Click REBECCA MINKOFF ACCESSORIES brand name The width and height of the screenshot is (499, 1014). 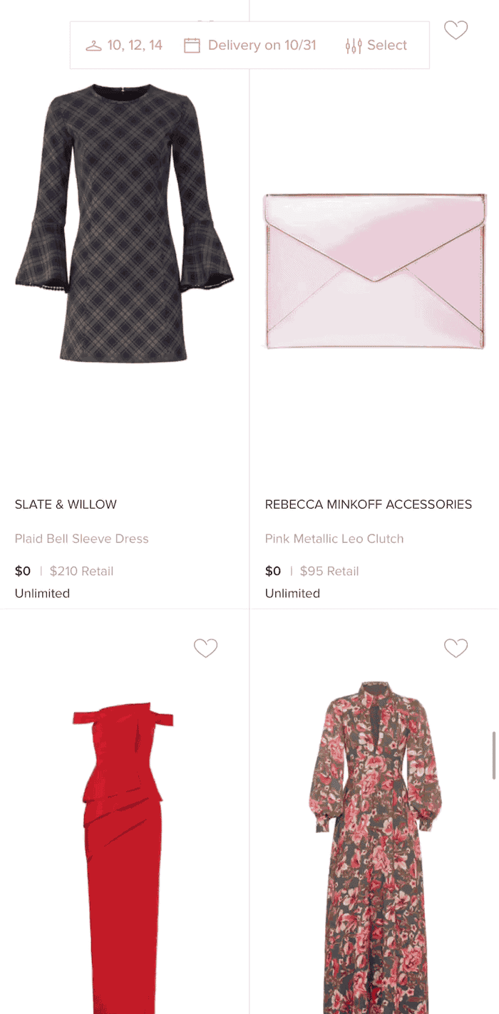tap(369, 505)
